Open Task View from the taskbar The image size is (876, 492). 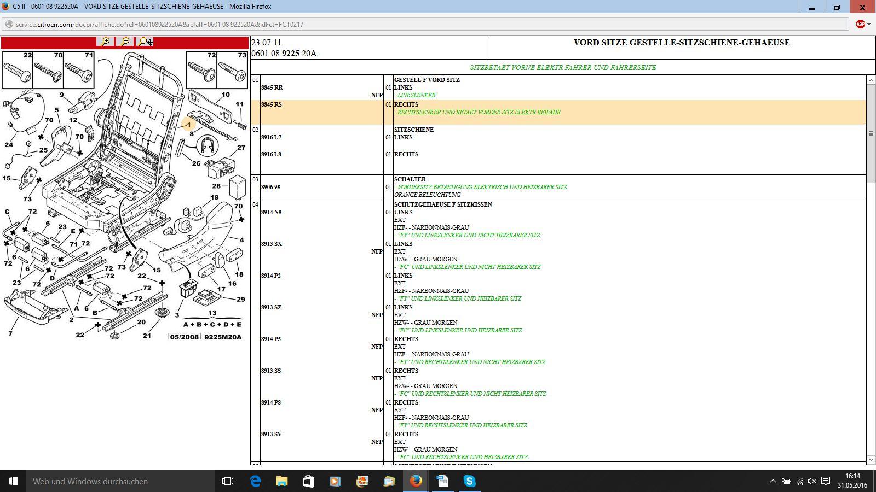(x=228, y=481)
